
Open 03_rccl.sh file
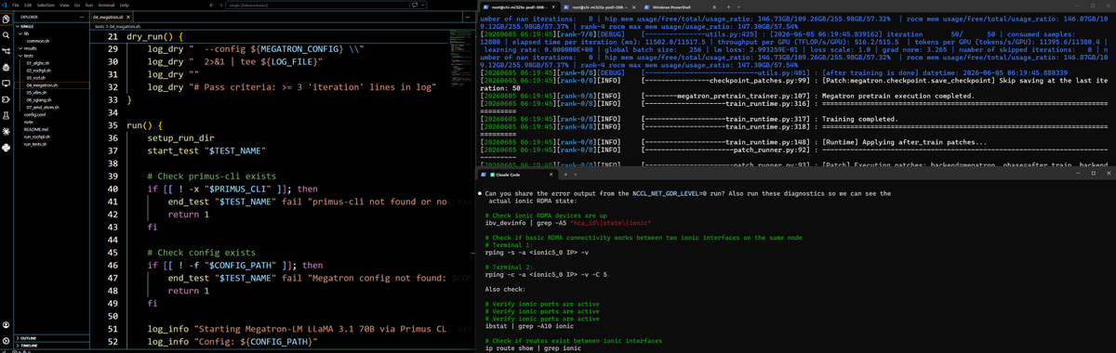[36, 78]
